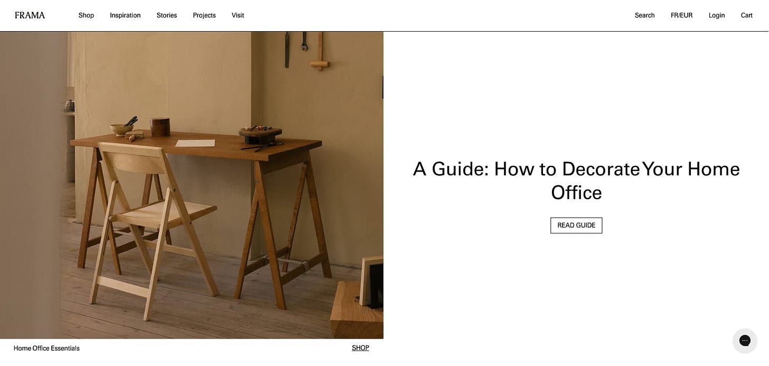Click the white paper sheet on desk

pyautogui.click(x=195, y=143)
